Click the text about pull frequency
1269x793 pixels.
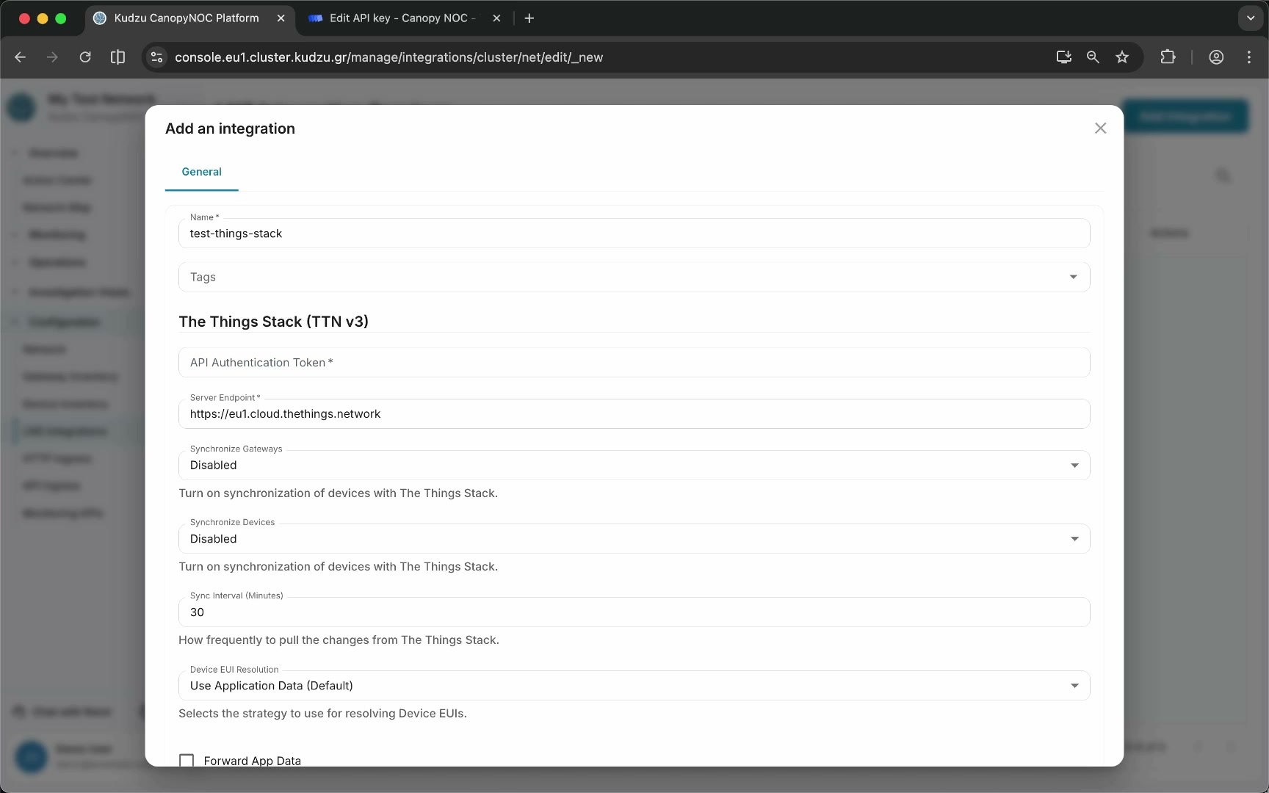(x=339, y=640)
